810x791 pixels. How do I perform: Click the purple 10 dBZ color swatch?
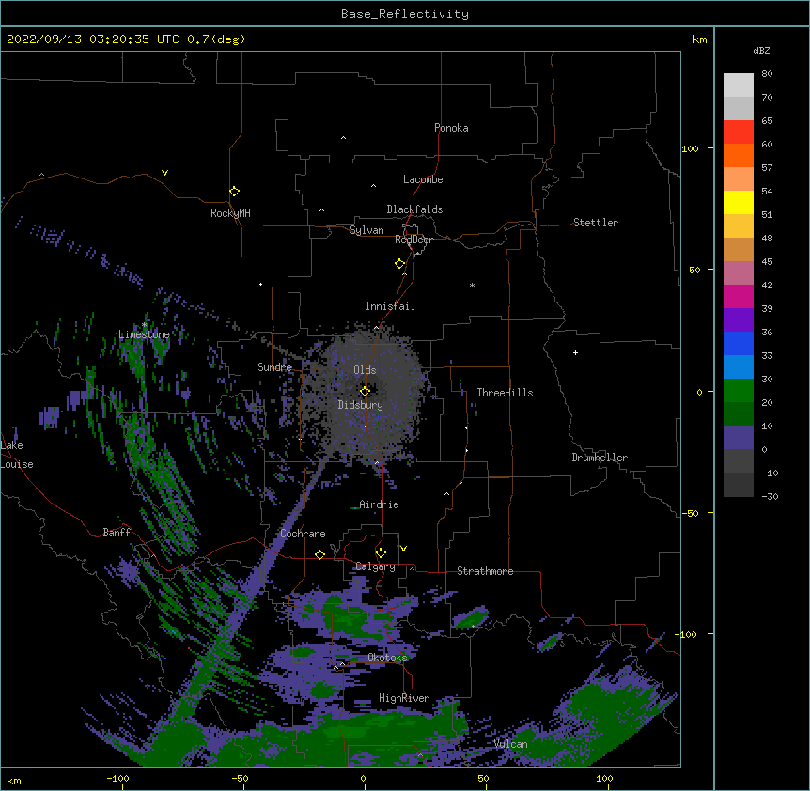click(739, 438)
